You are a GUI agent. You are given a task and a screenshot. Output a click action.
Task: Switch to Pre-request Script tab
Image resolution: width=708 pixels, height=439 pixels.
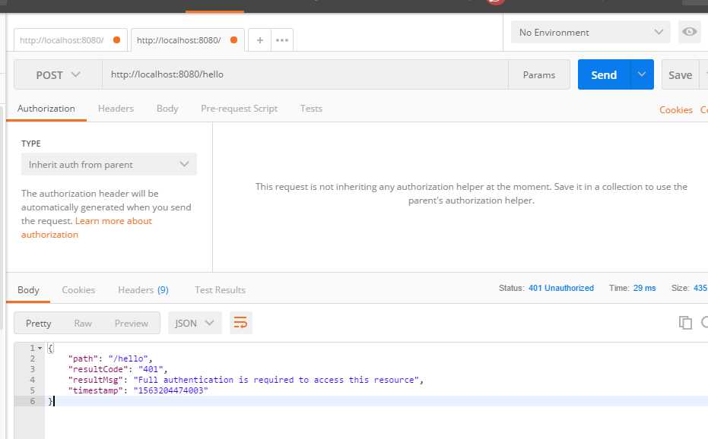pyautogui.click(x=239, y=109)
